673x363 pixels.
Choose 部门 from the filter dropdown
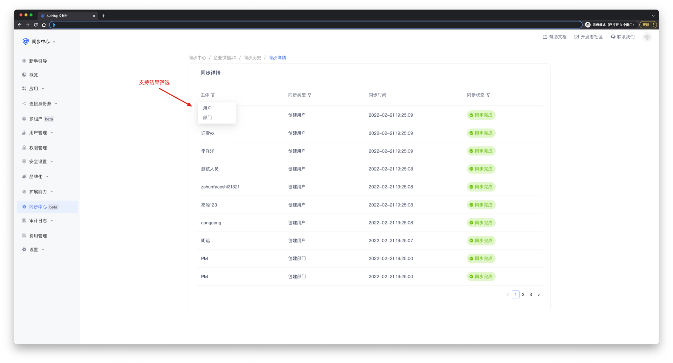(x=207, y=118)
